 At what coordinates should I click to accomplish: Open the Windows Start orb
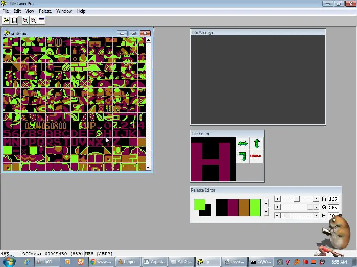click(9, 261)
